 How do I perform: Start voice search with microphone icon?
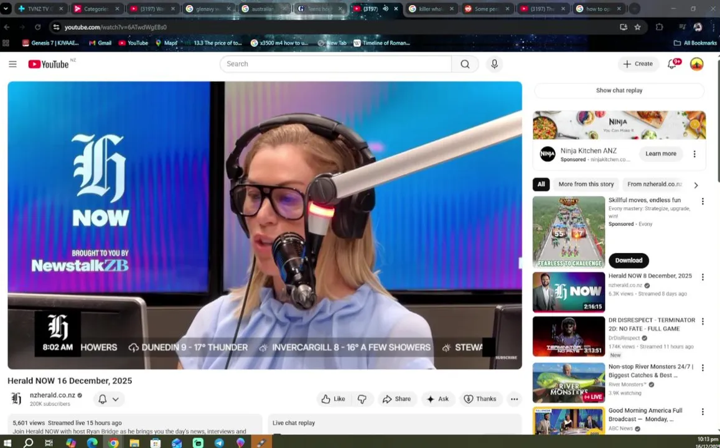(495, 64)
